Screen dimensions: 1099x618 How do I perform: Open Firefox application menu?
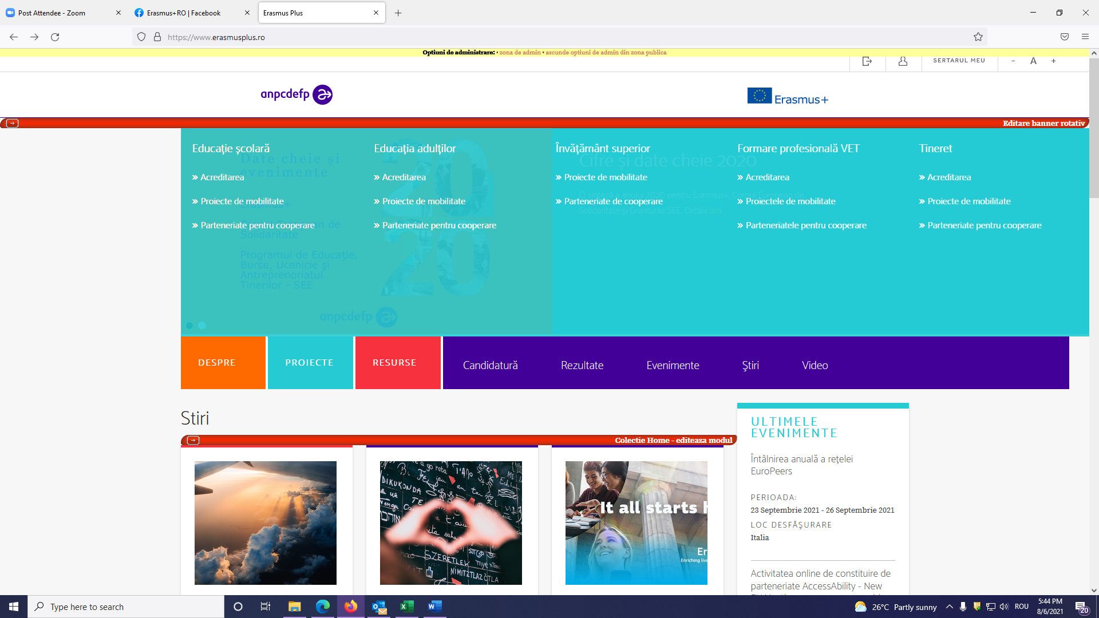tap(1085, 37)
